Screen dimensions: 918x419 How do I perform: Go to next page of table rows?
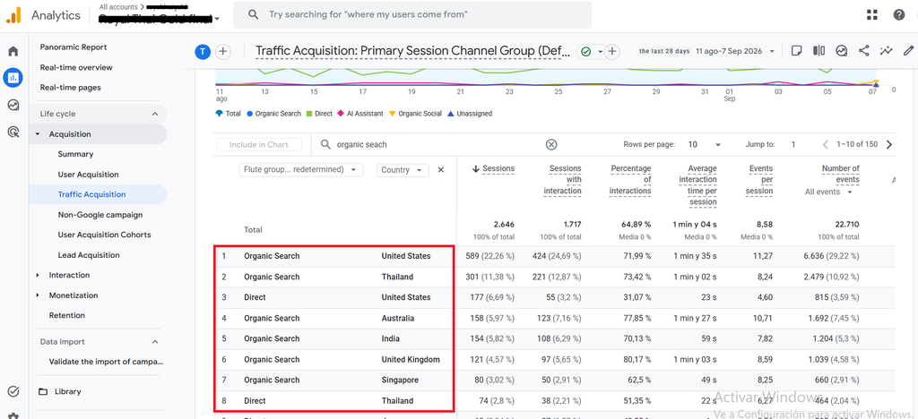tap(889, 144)
